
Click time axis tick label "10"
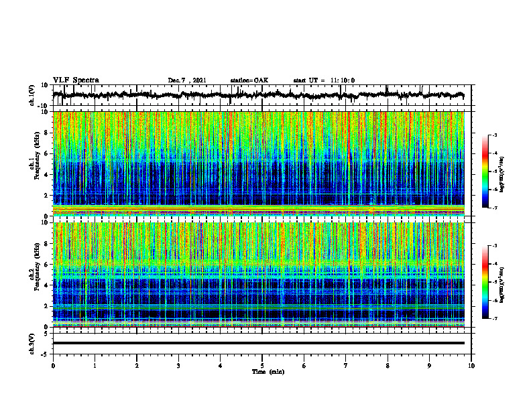coord(471,366)
